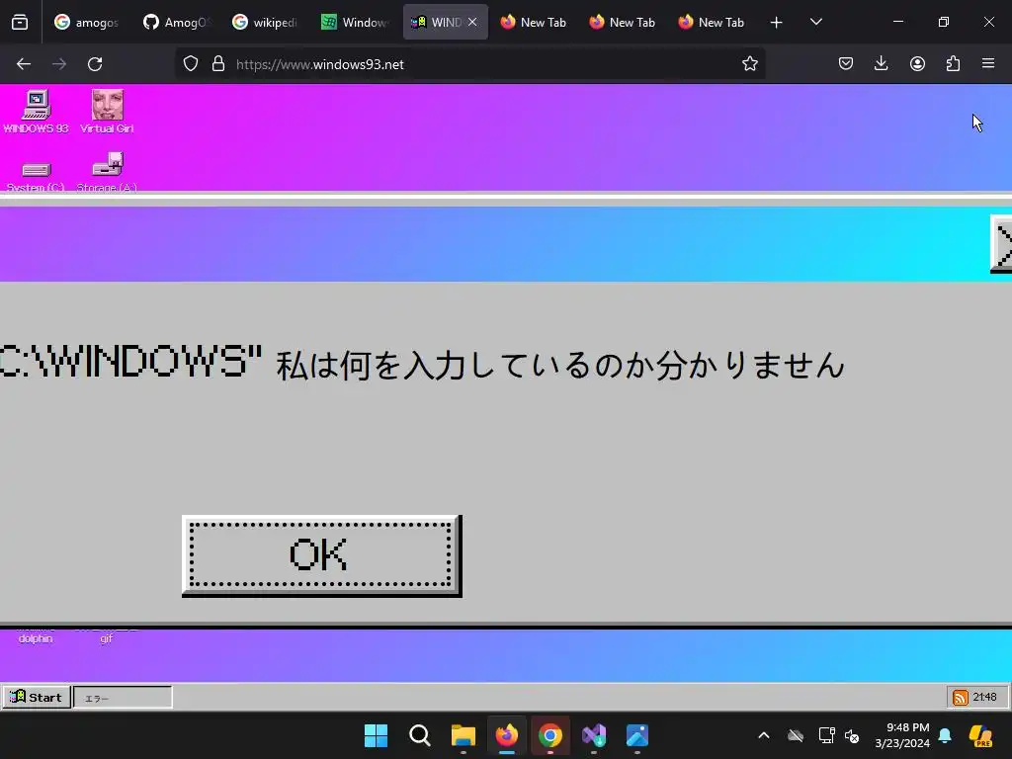The height and width of the screenshot is (759, 1012).
Task: View site security padlock info
Action: 218,64
